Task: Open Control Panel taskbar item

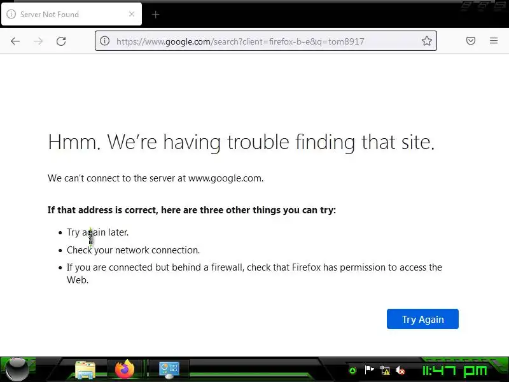Action: (x=169, y=370)
